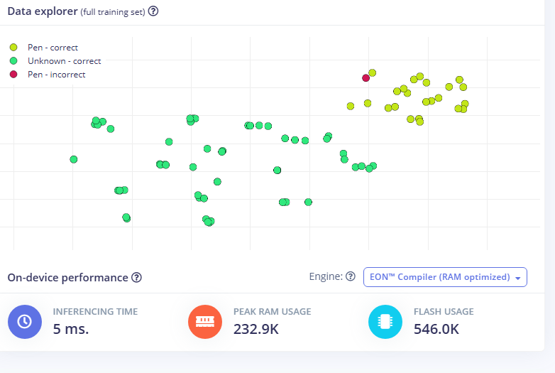Click the green Unknown - correct legend dot
The image size is (555, 373).
point(13,61)
